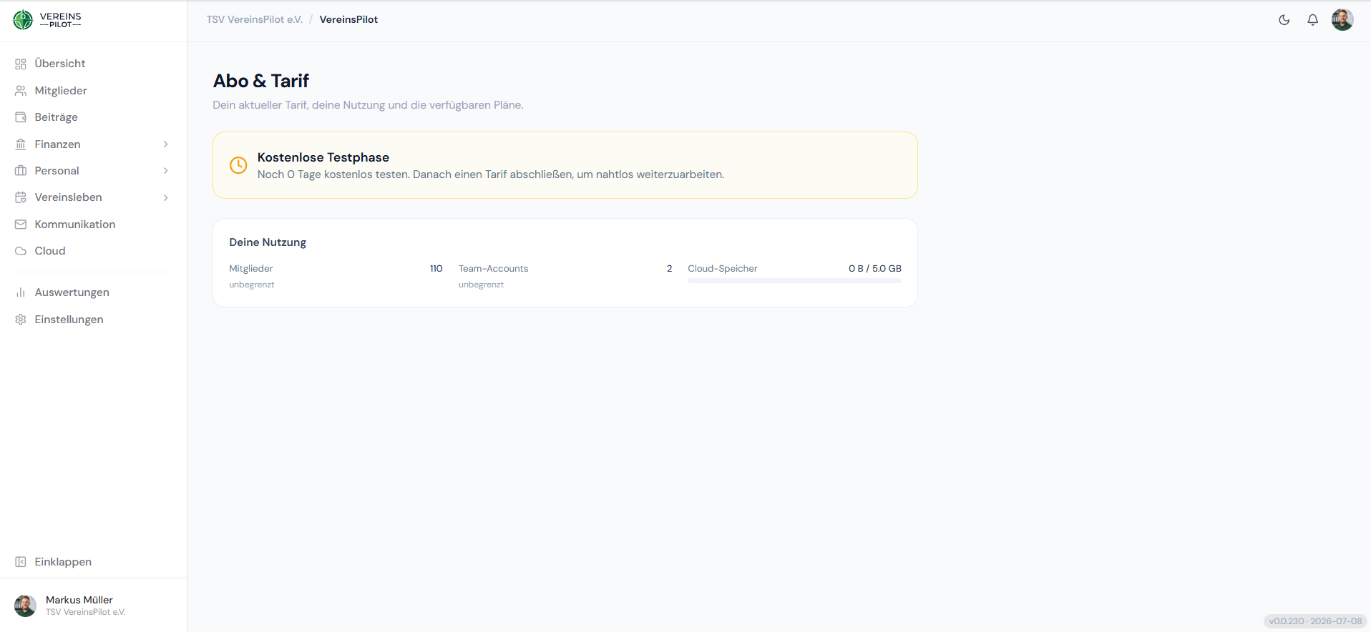Image resolution: width=1371 pixels, height=632 pixels.
Task: Click the Kommunikation envelope icon
Action: [21, 224]
